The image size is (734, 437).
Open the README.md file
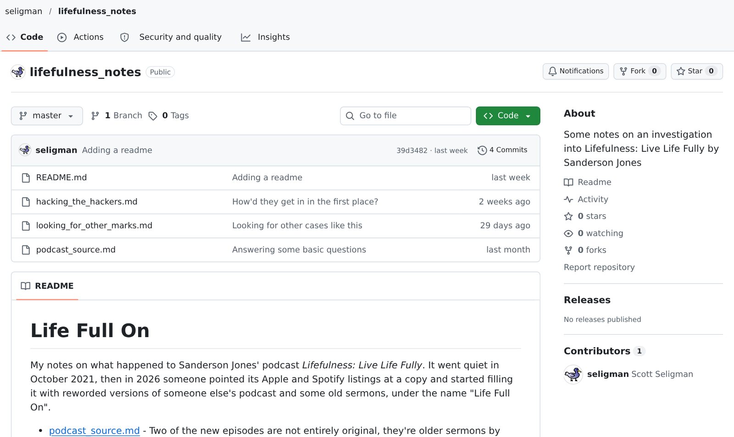click(61, 177)
